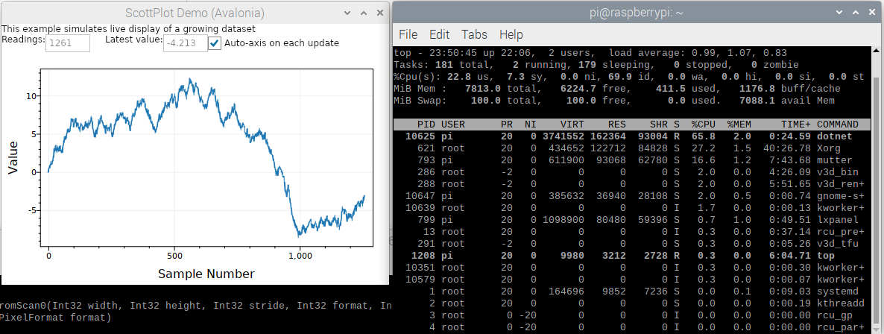
Task: Click the Value axis label
Action: [13, 157]
